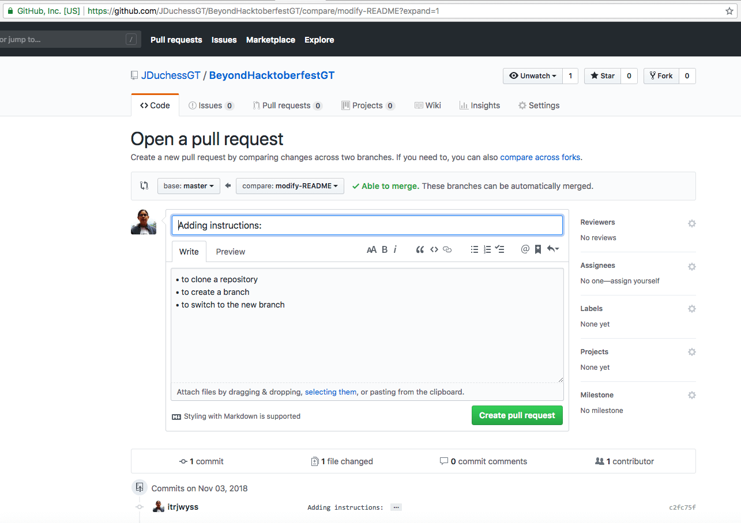
Task: Open the repository Pull requests tab
Action: [x=287, y=105]
